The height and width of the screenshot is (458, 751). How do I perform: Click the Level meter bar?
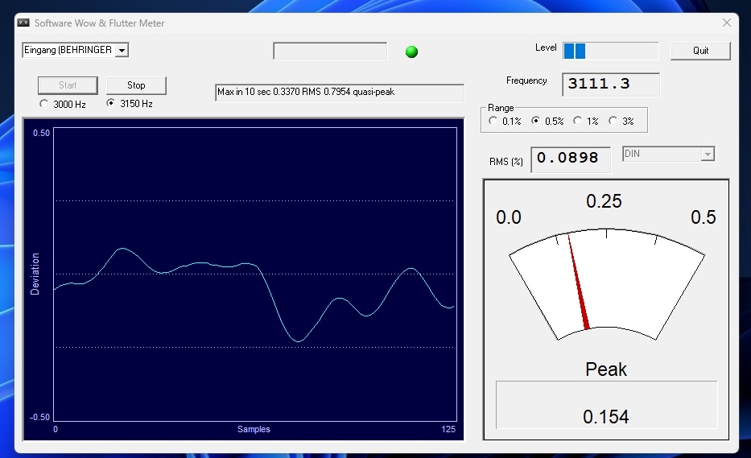(610, 51)
